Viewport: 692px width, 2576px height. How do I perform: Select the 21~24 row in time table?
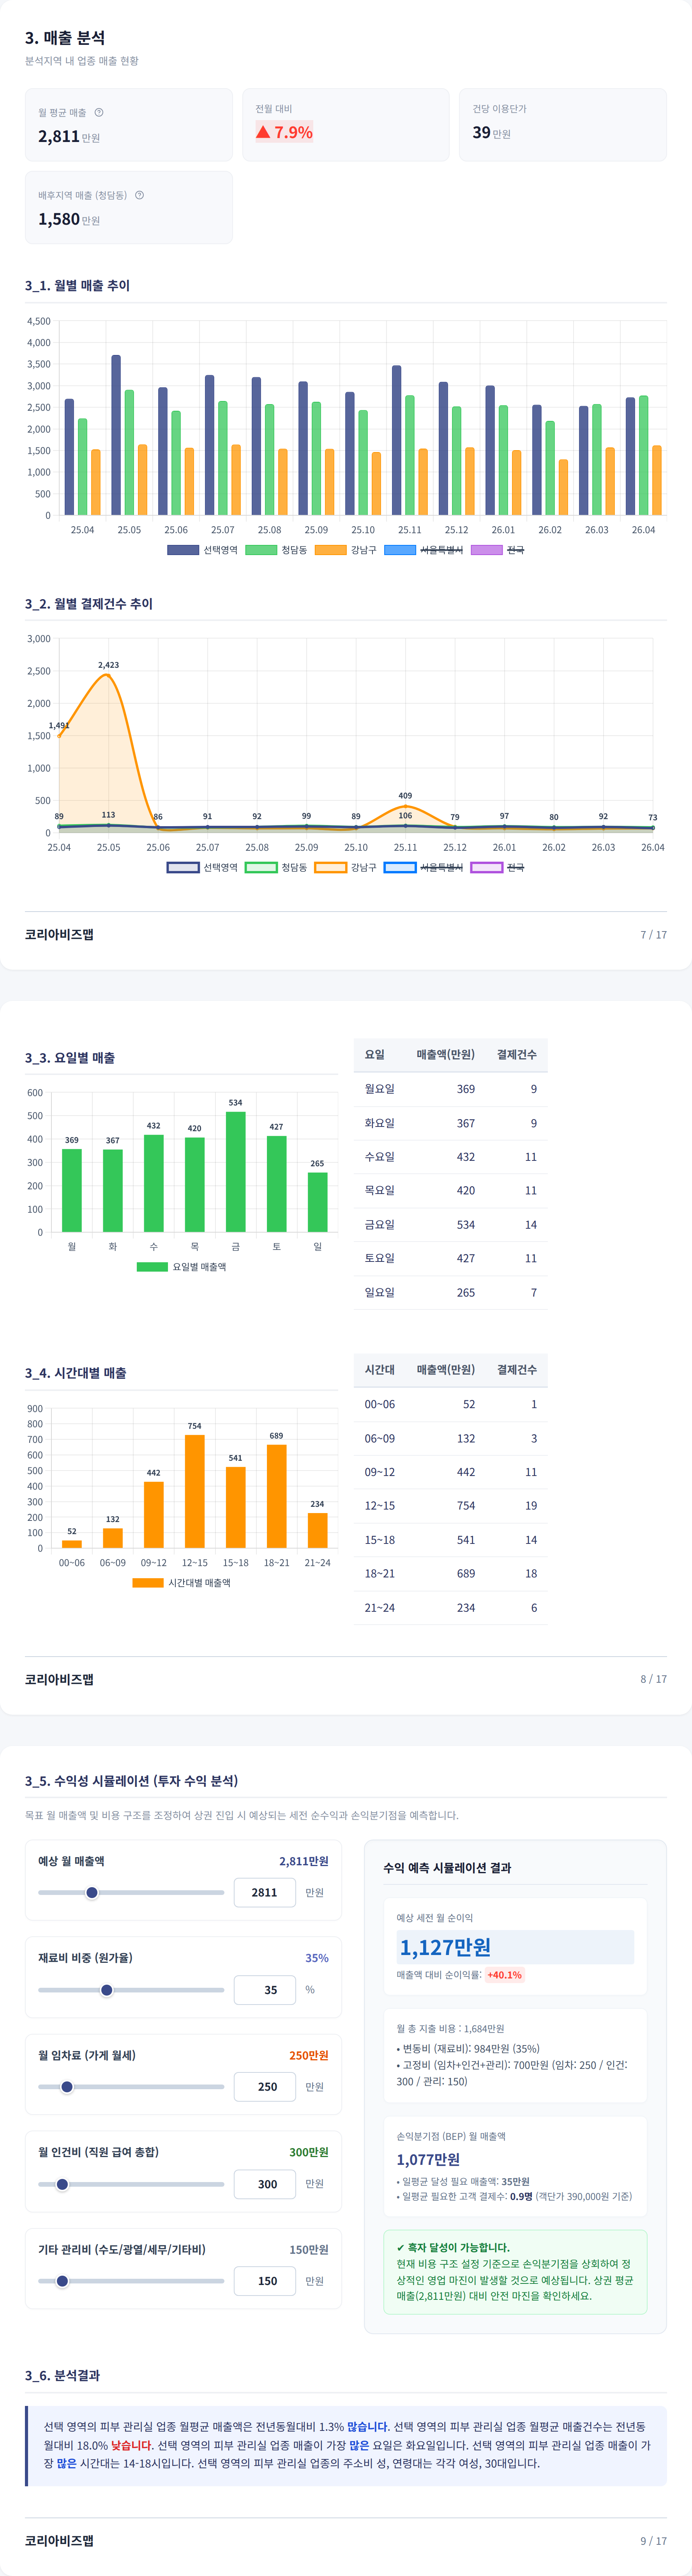pyautogui.click(x=450, y=1608)
